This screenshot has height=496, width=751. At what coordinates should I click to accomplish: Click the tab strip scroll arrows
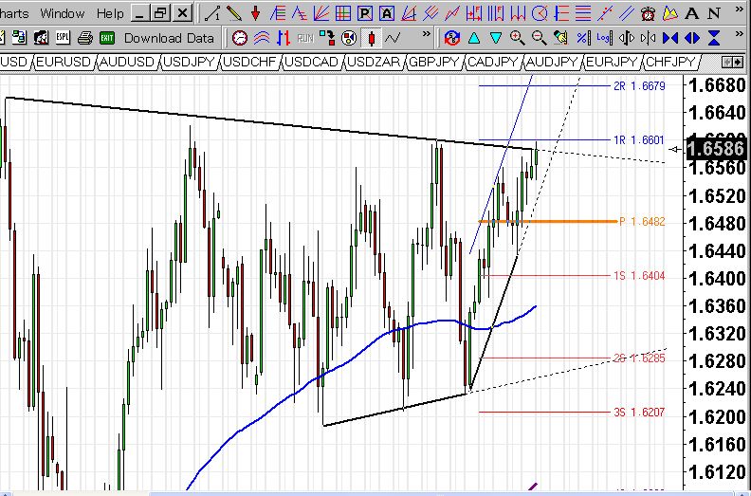point(732,62)
